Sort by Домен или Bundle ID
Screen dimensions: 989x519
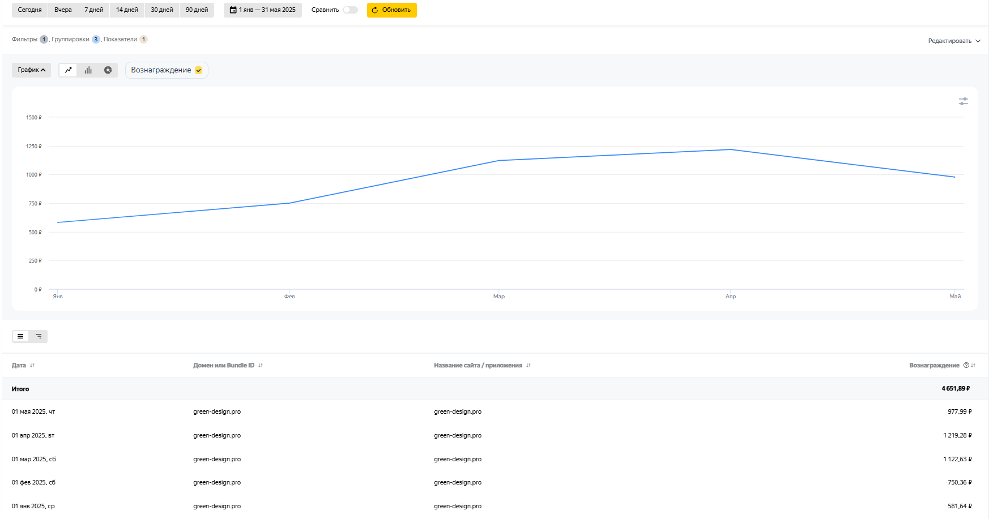pos(261,366)
